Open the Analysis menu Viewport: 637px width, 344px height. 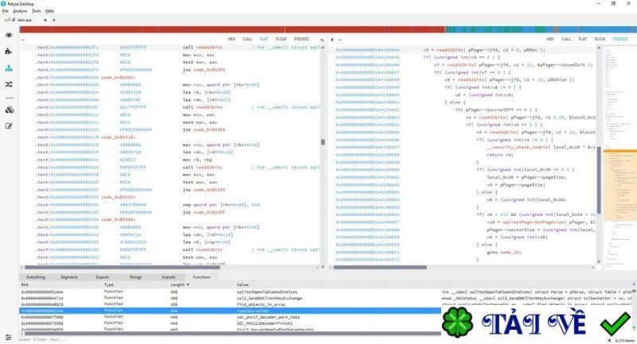coord(21,11)
